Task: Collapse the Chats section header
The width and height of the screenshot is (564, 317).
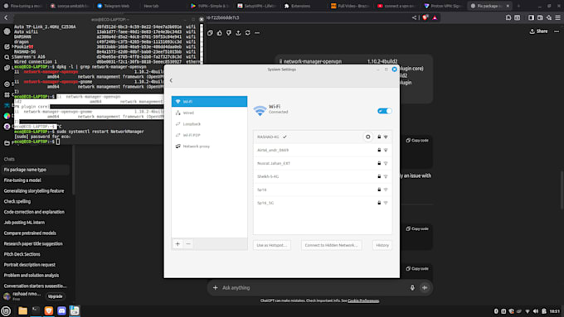Action: click(x=9, y=159)
